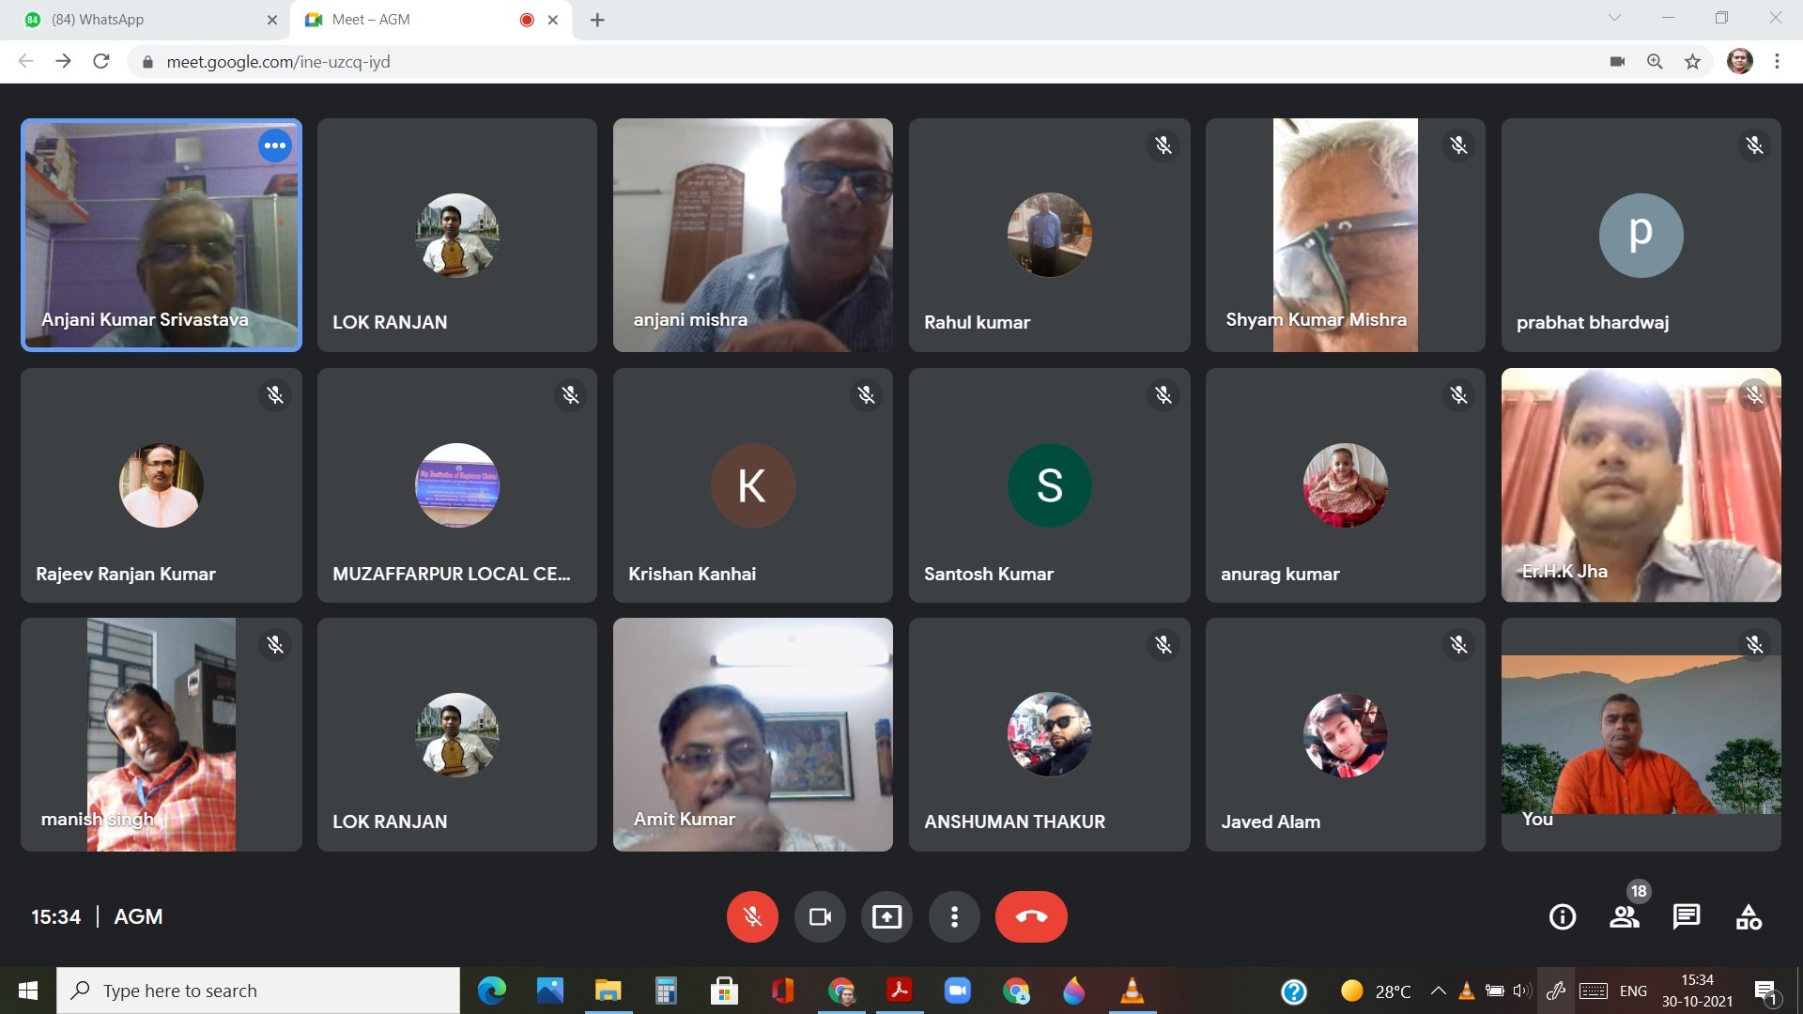Open the three-dot more options menu
Image resolution: width=1803 pixels, height=1014 pixels.
pyautogui.click(x=954, y=916)
